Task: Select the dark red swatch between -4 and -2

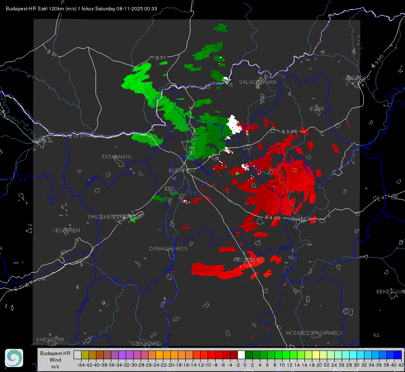Action: 234,355
